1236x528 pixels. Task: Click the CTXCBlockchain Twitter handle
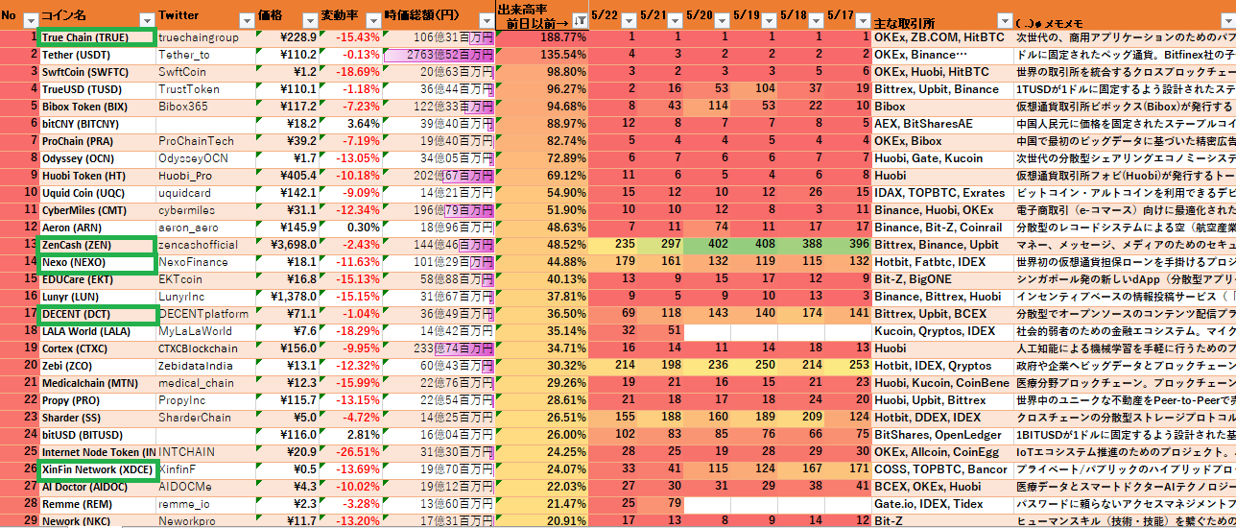(202, 348)
